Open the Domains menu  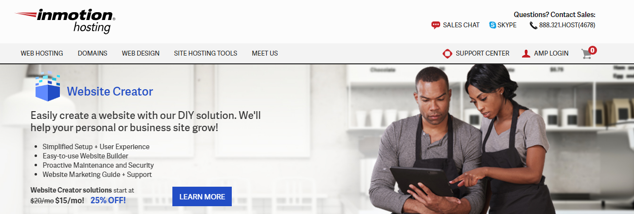point(93,54)
